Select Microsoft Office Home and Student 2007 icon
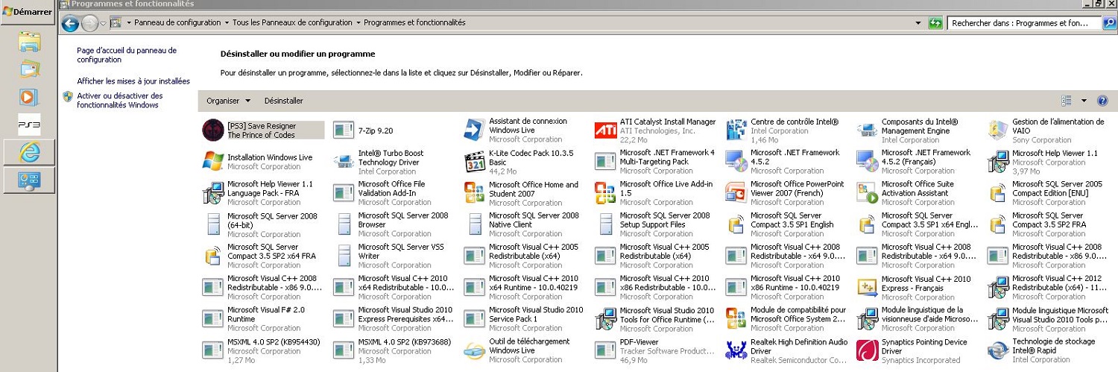Viewport: 1118px width, 372px height. pos(475,192)
